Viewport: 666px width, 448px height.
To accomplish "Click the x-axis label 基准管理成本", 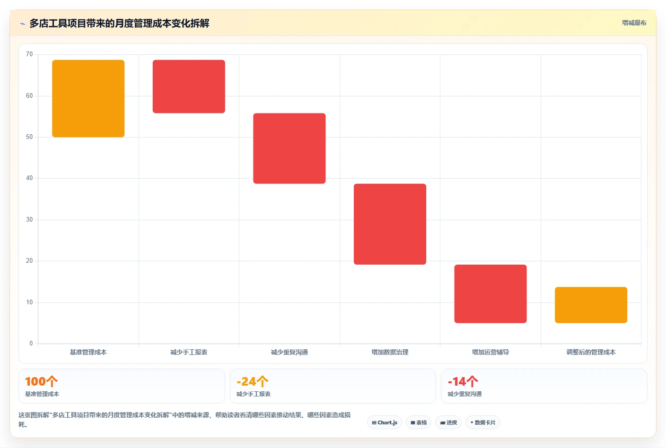I will point(88,352).
